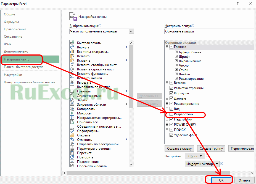Viewport: 256px width, 184px height.
Task: Click the Undo (Отменить) arrow icon
Action: pos(72,139)
